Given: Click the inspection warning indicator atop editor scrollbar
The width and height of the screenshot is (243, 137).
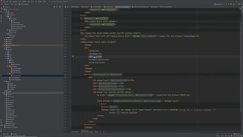Looking at the screenshot, I should pyautogui.click(x=240, y=9).
